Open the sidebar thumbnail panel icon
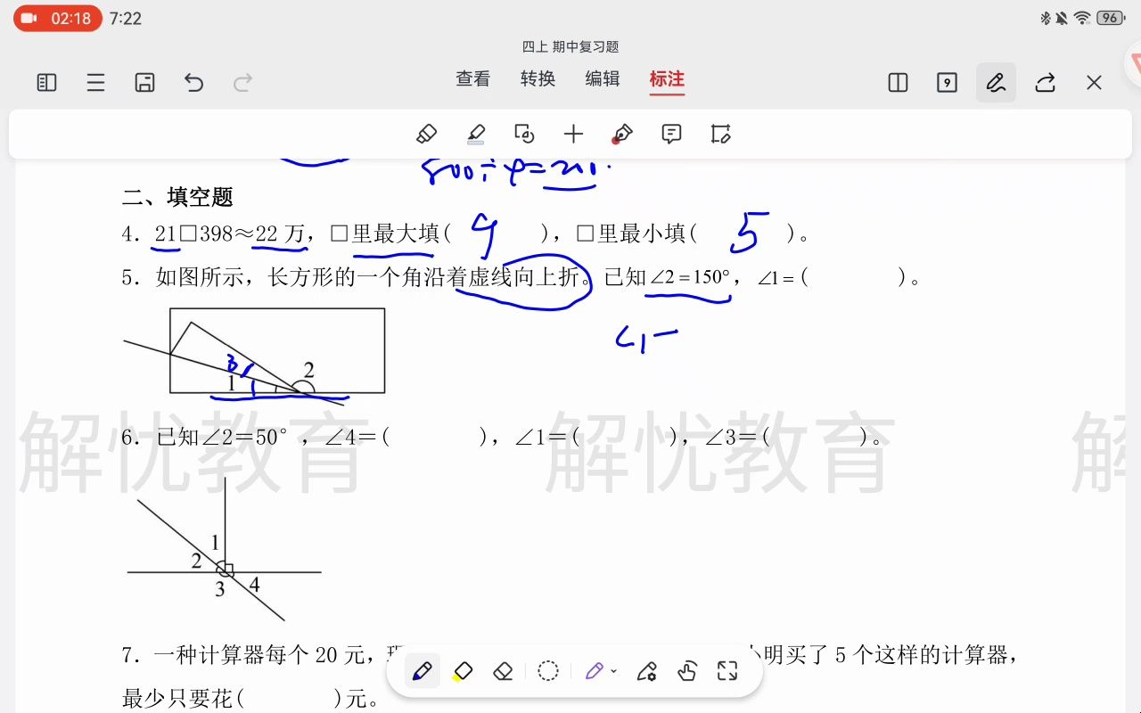The image size is (1141, 713). click(46, 83)
